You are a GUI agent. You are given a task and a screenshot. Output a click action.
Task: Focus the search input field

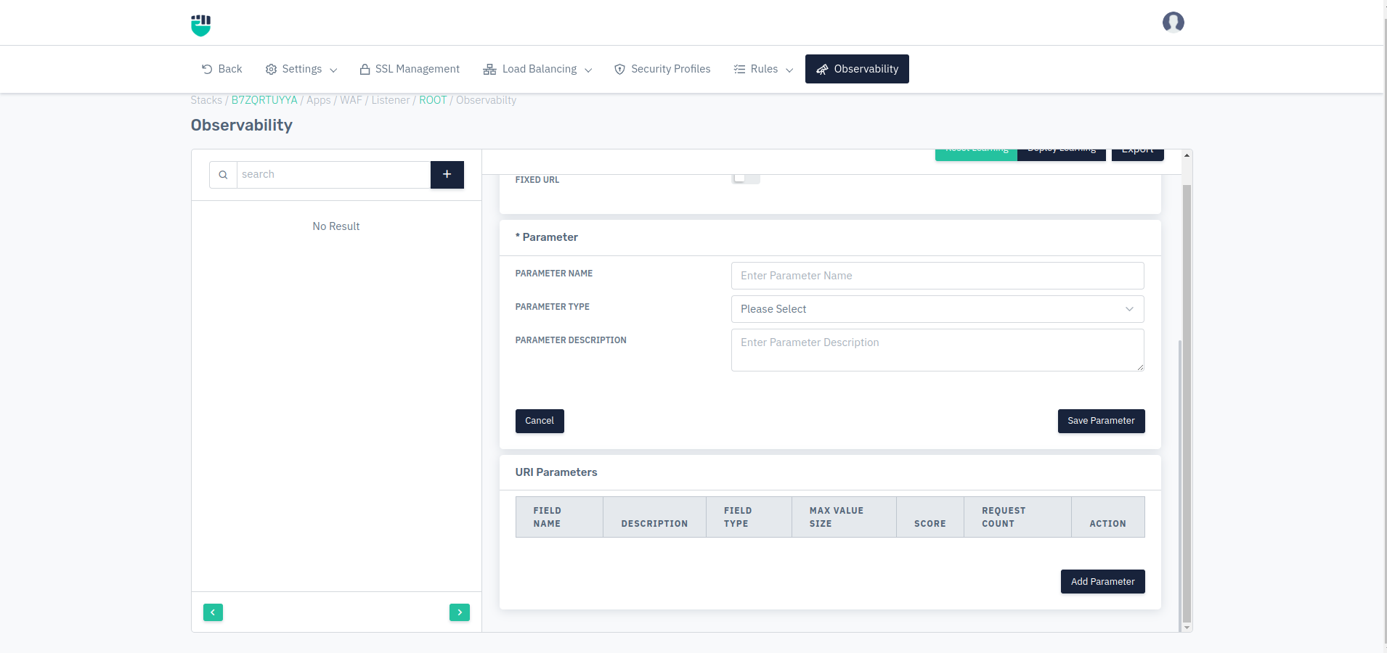[333, 175]
